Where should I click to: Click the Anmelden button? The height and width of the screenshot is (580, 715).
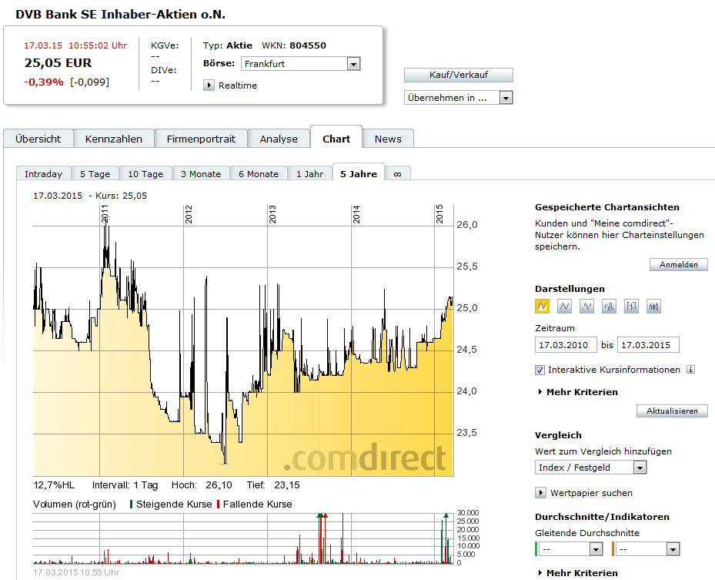pyautogui.click(x=679, y=265)
